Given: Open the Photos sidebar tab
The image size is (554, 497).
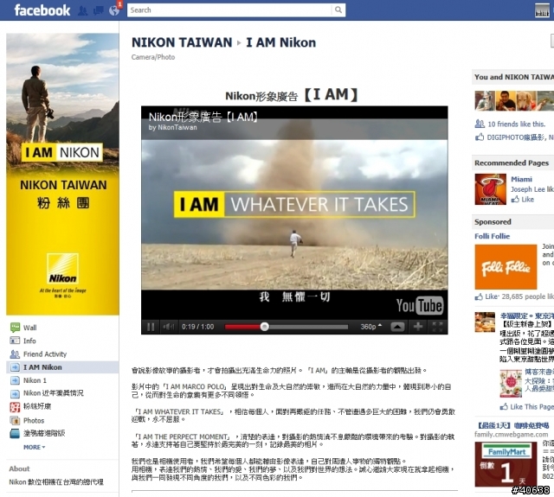Looking at the screenshot, I should 34,420.
